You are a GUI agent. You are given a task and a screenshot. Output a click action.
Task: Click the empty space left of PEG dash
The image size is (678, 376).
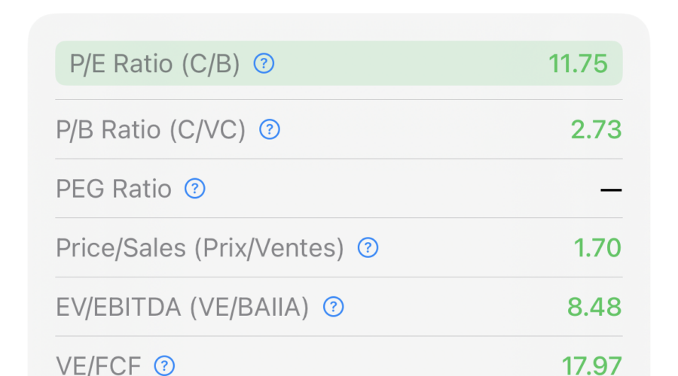click(399, 189)
